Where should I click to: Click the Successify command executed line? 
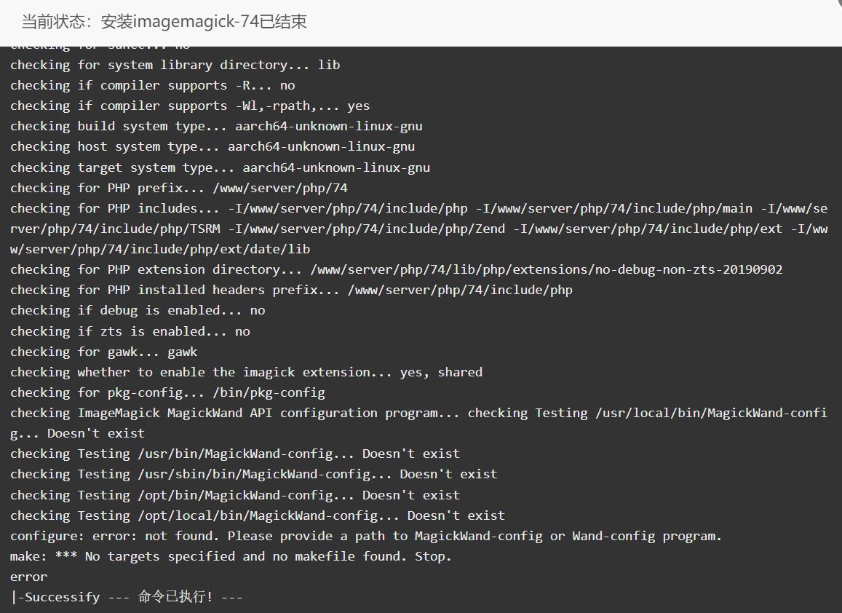tap(127, 597)
